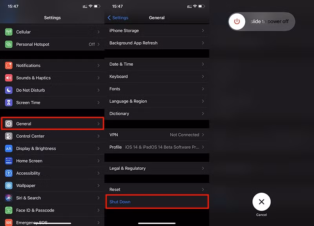Open the VPN row showing Not Connected

157,135
